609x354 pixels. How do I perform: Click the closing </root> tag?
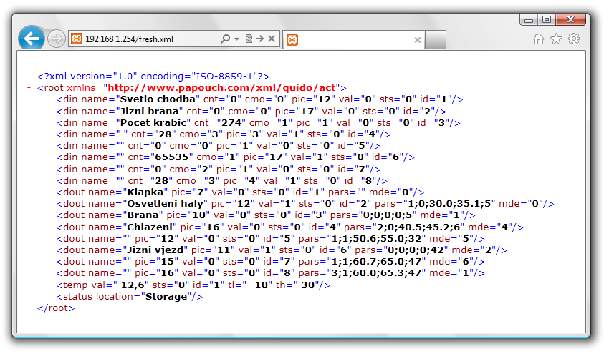click(x=56, y=308)
